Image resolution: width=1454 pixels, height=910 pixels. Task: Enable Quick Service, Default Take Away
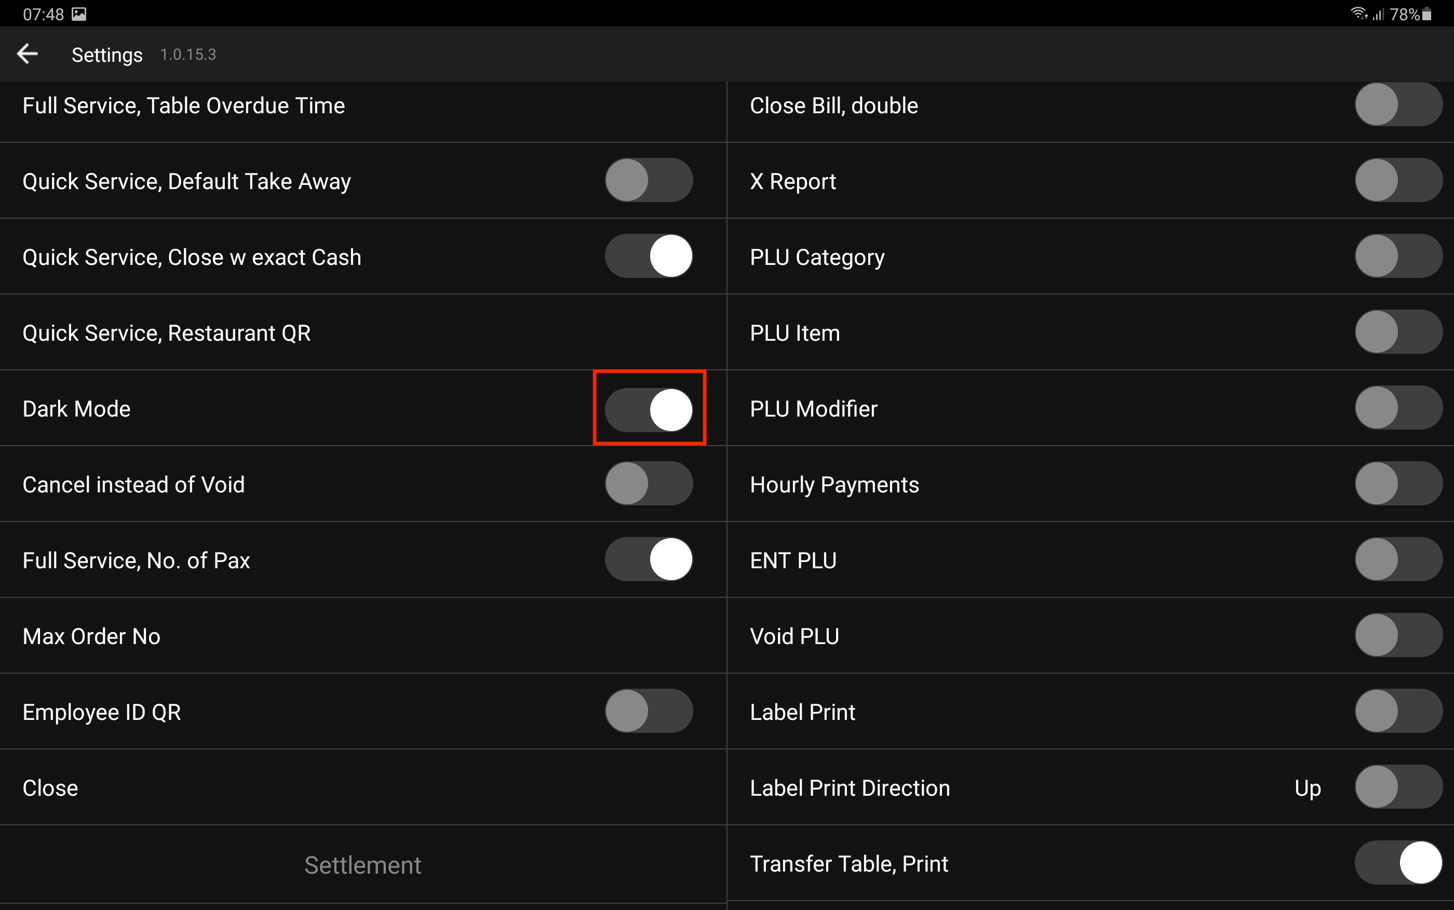(x=649, y=181)
